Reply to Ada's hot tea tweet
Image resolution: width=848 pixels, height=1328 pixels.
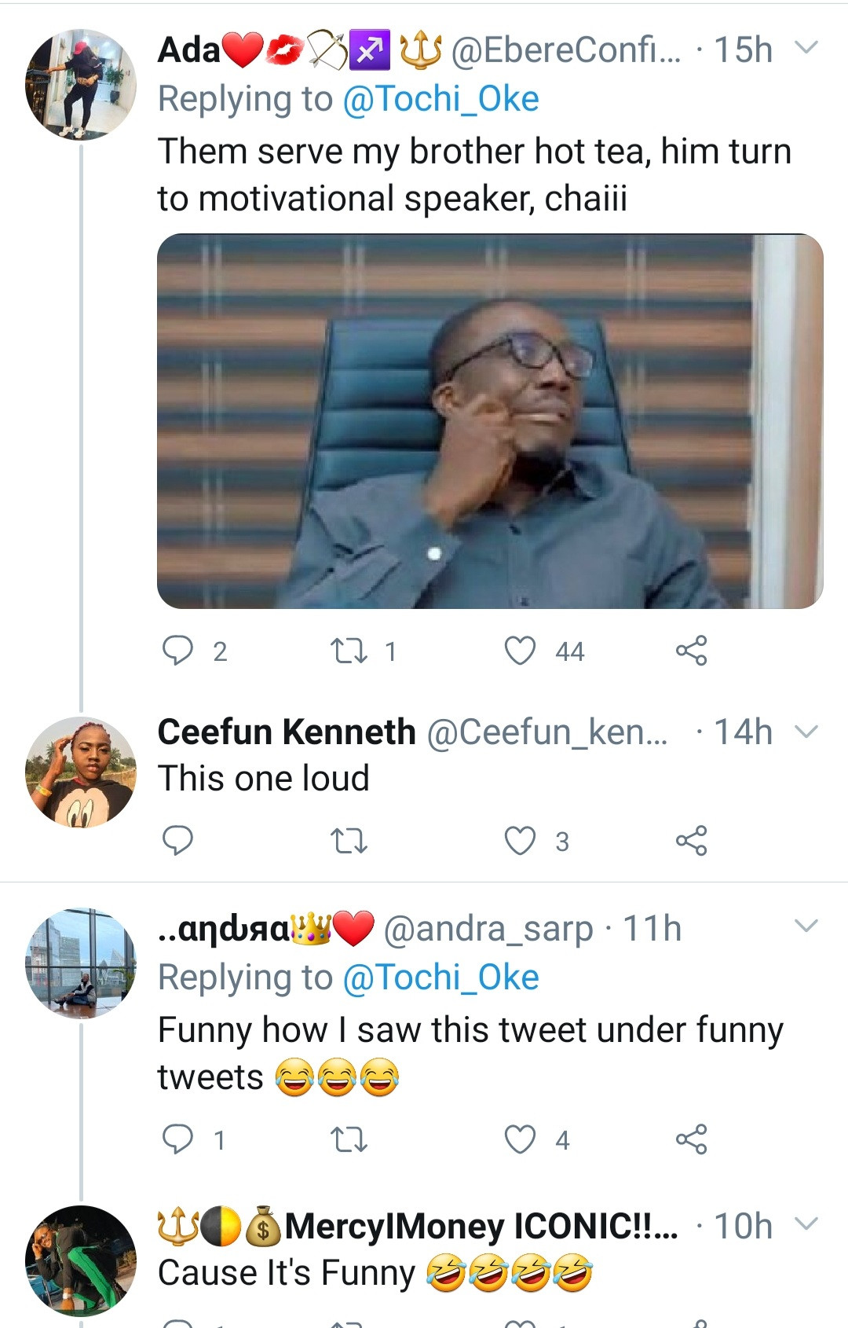(x=177, y=651)
